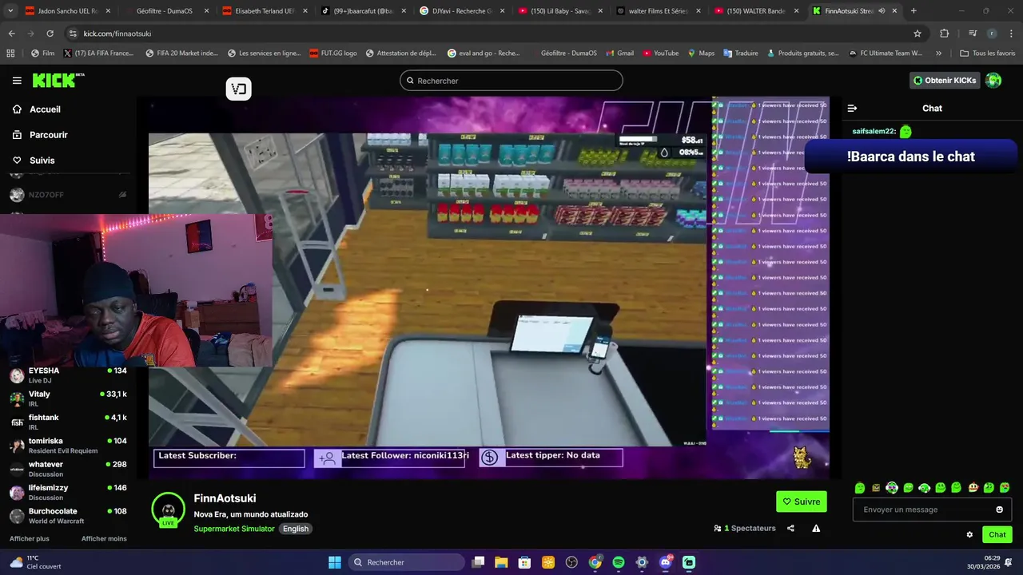The image size is (1023, 575).
Task: Bookmark this page with the star icon
Action: pos(918,34)
